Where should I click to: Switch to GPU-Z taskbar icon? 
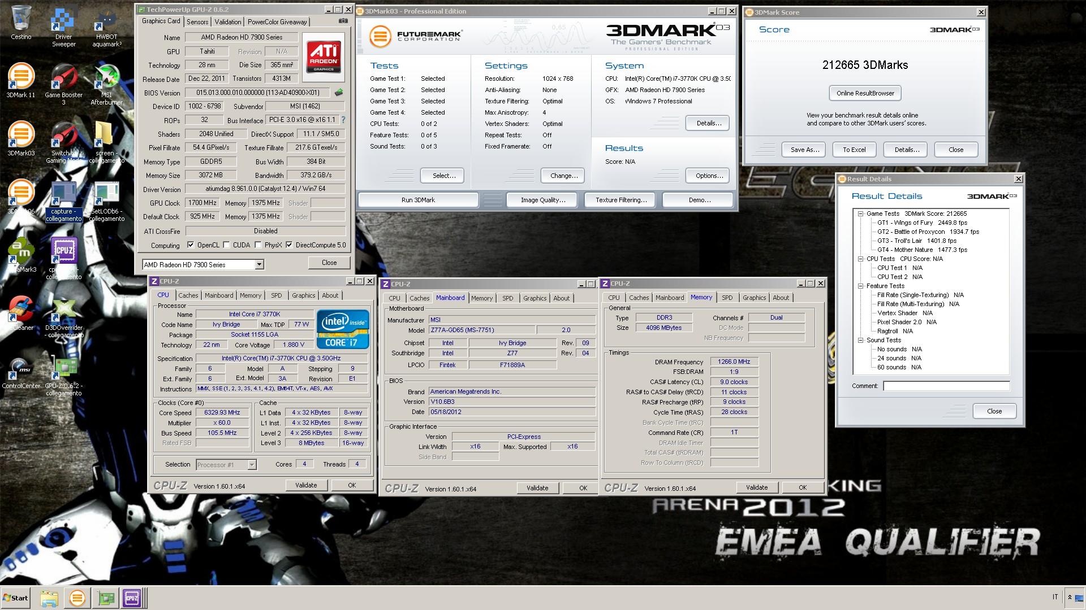click(105, 598)
